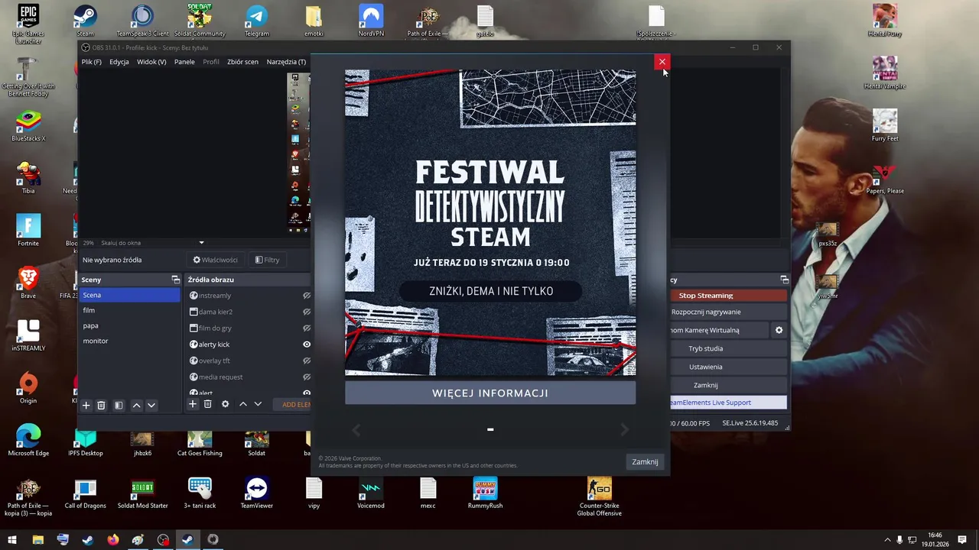Go to next Steam news slide arrow
This screenshot has height=550, width=979.
[x=624, y=430]
